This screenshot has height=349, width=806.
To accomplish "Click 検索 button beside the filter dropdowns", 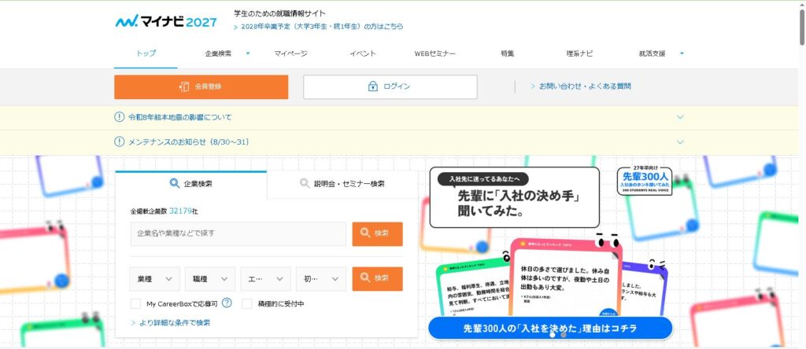I will (377, 279).
